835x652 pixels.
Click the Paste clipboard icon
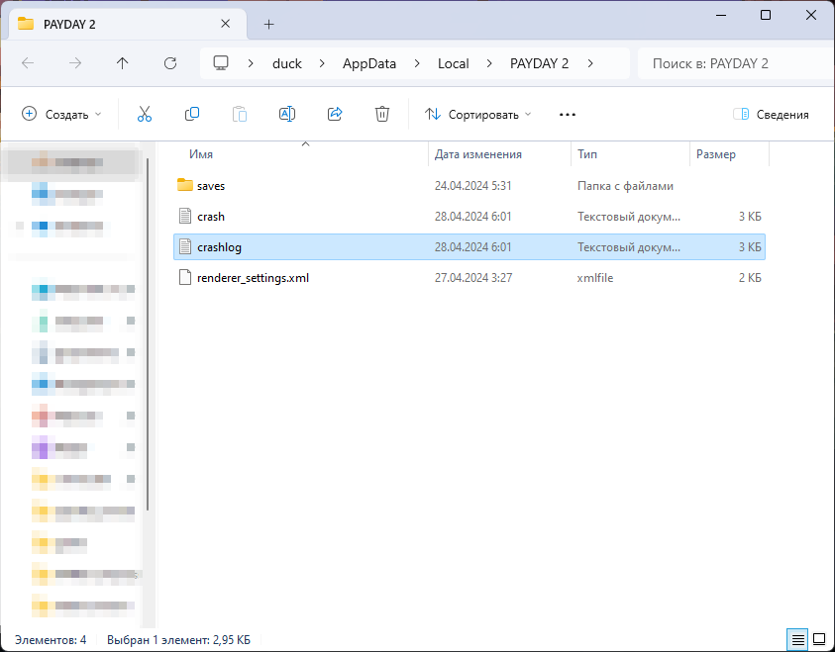239,115
